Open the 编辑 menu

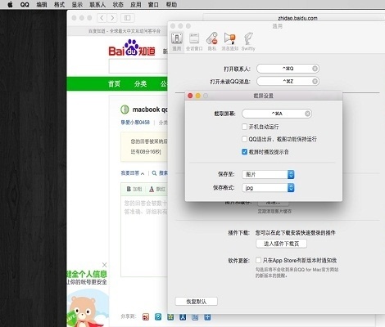42,4
